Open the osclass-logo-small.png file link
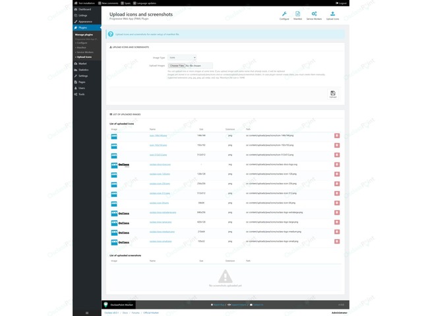This screenshot has width=422, height=316. (x=161, y=242)
